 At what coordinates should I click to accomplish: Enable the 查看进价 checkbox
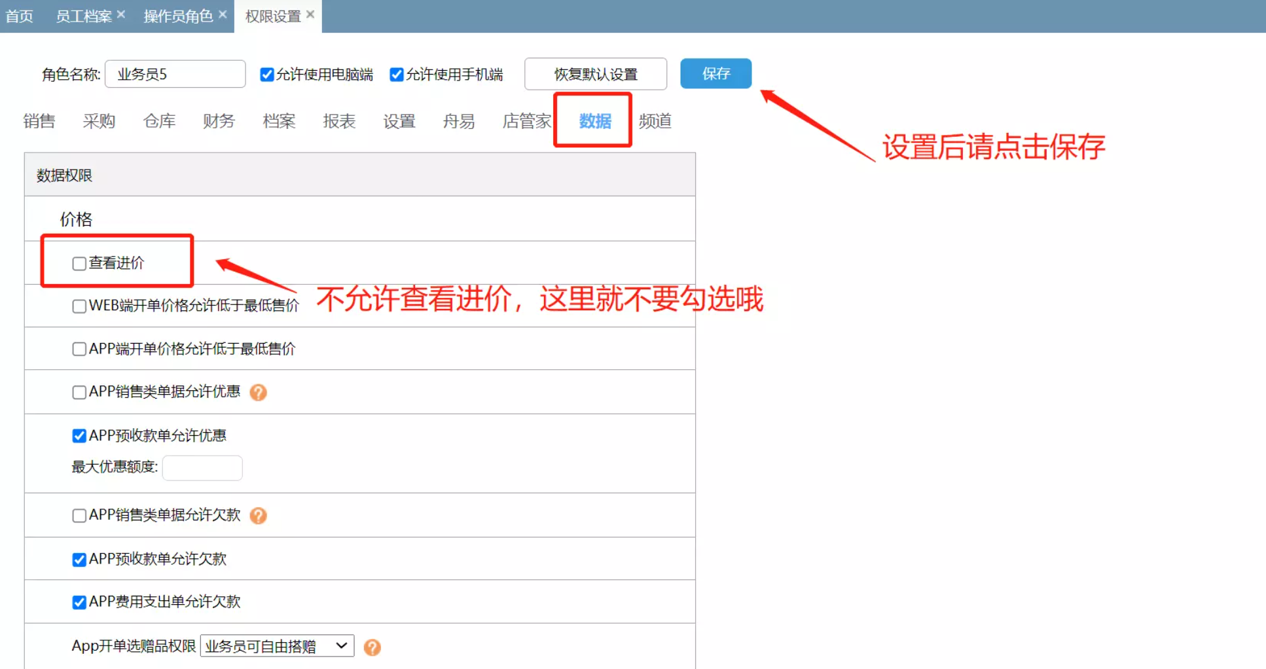click(79, 264)
